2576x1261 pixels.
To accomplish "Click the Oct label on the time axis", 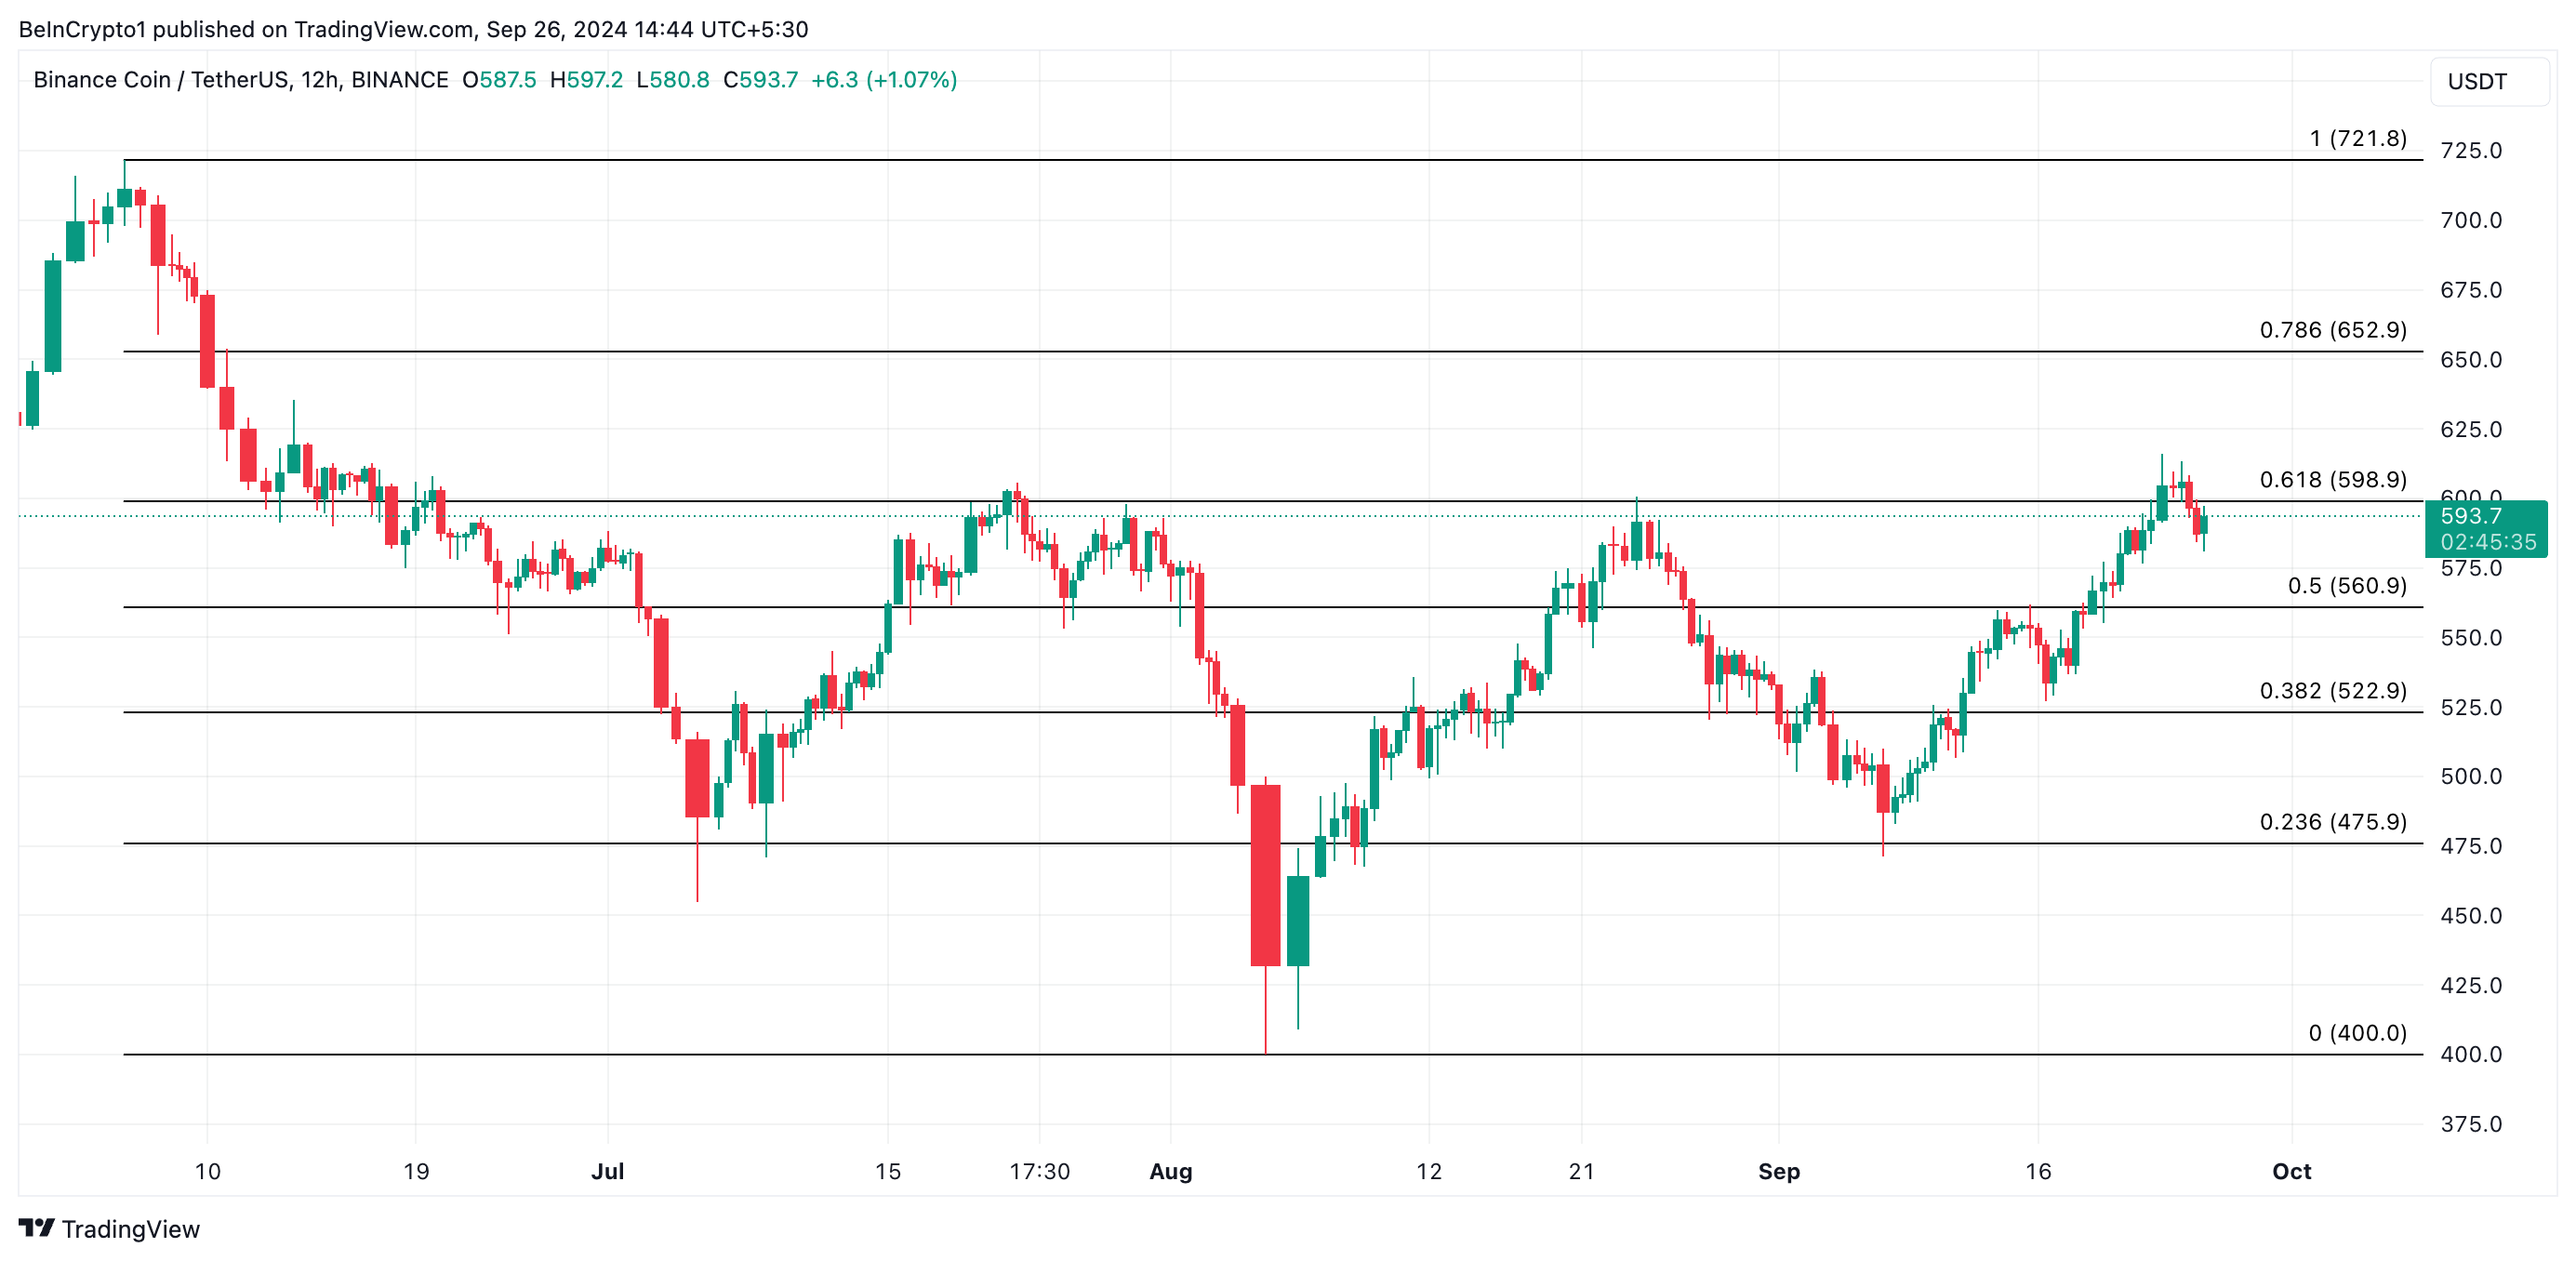I will [2291, 1171].
